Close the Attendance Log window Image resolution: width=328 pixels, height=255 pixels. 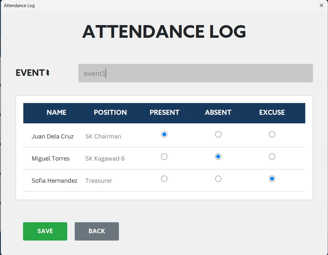321,5
